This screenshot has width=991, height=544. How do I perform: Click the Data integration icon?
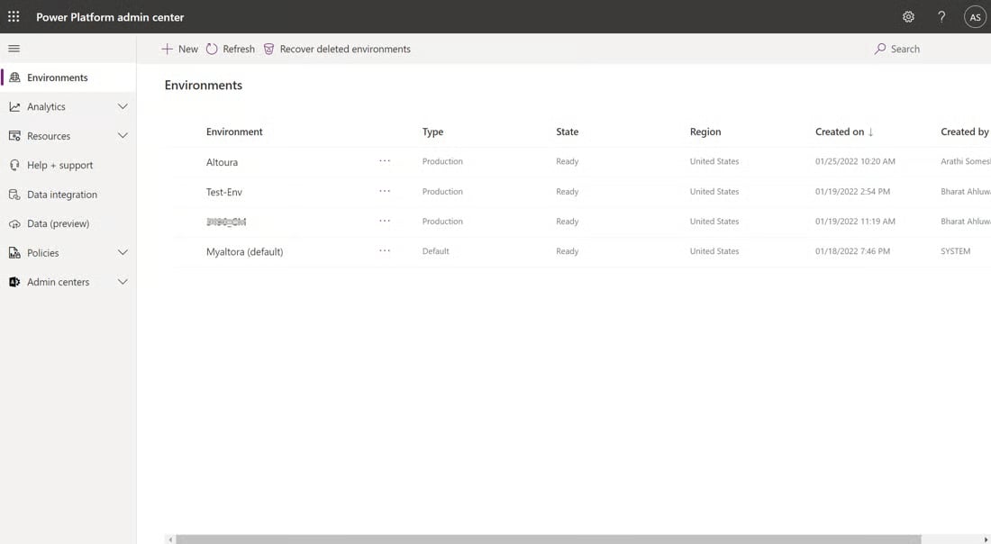tap(14, 195)
